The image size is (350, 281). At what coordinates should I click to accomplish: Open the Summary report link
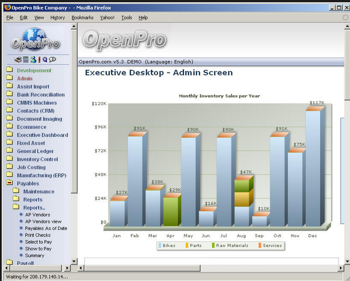pos(34,256)
